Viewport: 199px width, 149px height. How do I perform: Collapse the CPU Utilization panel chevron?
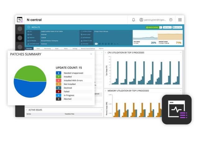[x=181, y=52]
